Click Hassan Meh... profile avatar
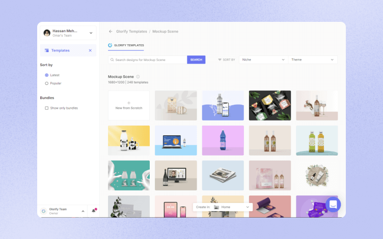383x239 pixels. point(47,33)
